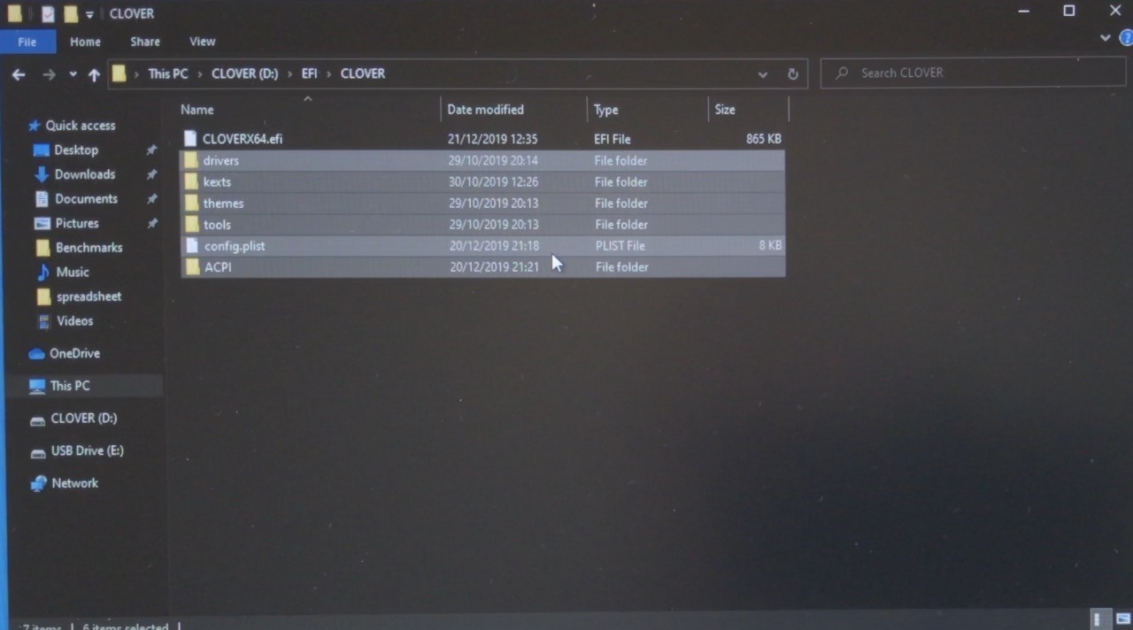Viewport: 1133px width, 630px height.
Task: Open the Customize Quick Access Toolbar dropdown
Action: 89,15
